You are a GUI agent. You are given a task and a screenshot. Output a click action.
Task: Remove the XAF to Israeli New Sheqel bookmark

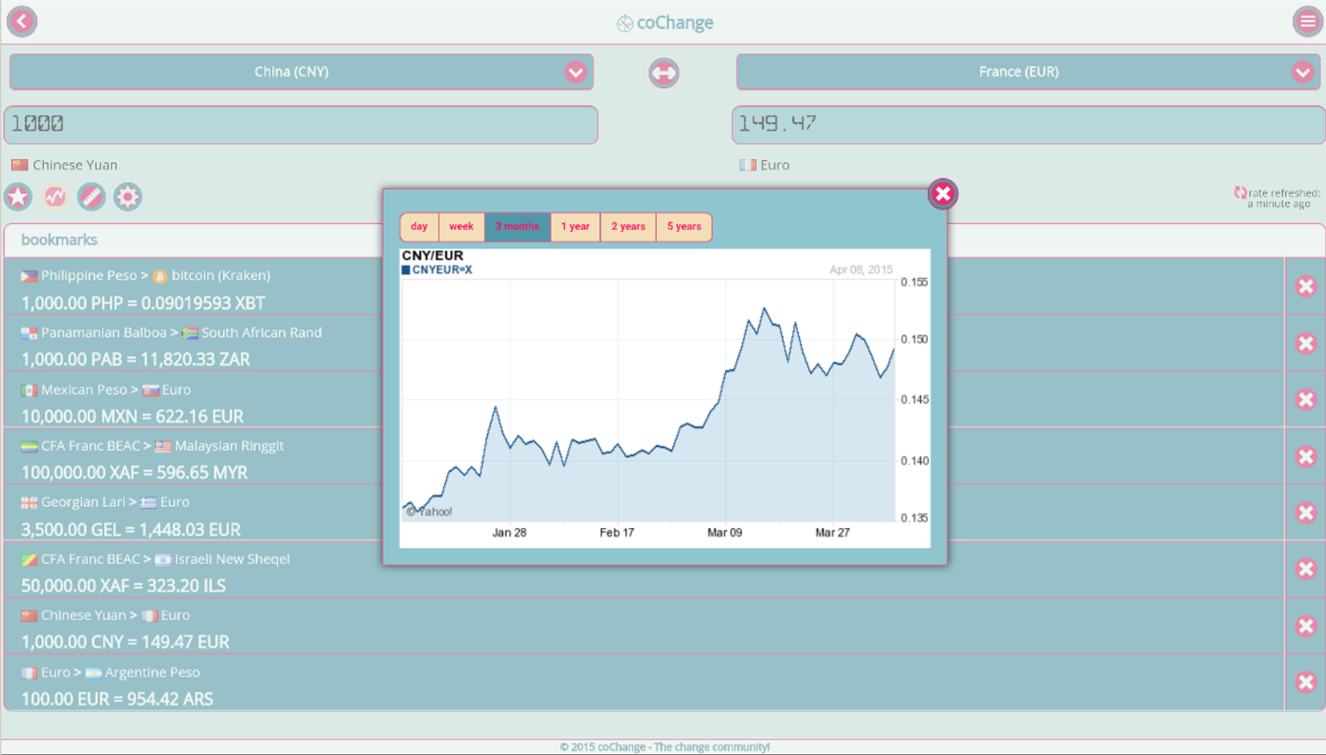(1306, 569)
